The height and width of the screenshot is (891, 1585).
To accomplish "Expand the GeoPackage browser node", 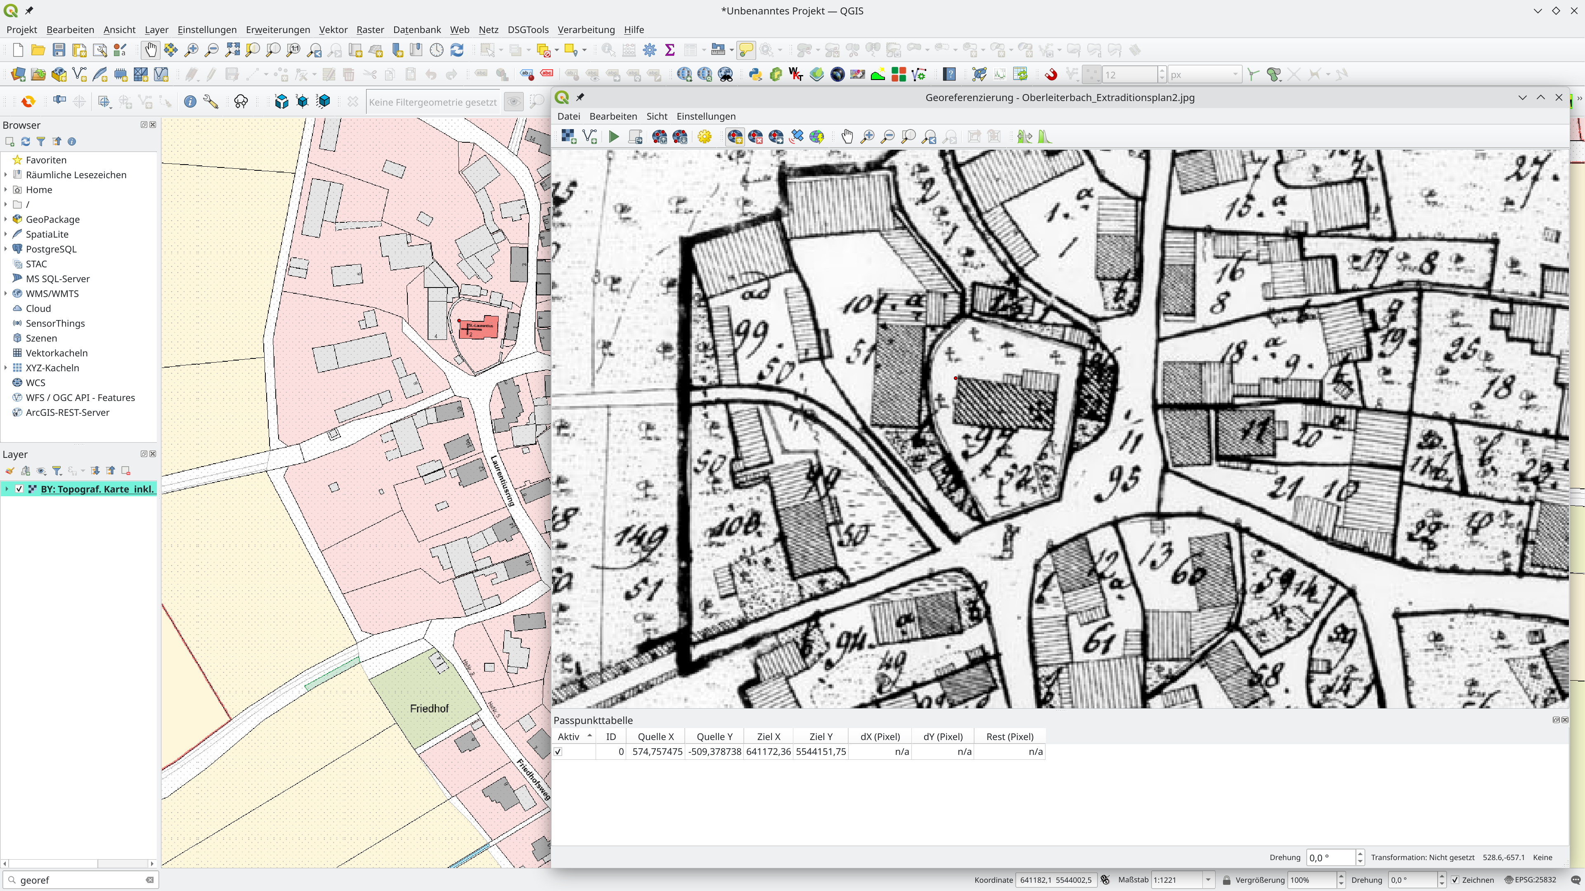I will [6, 219].
